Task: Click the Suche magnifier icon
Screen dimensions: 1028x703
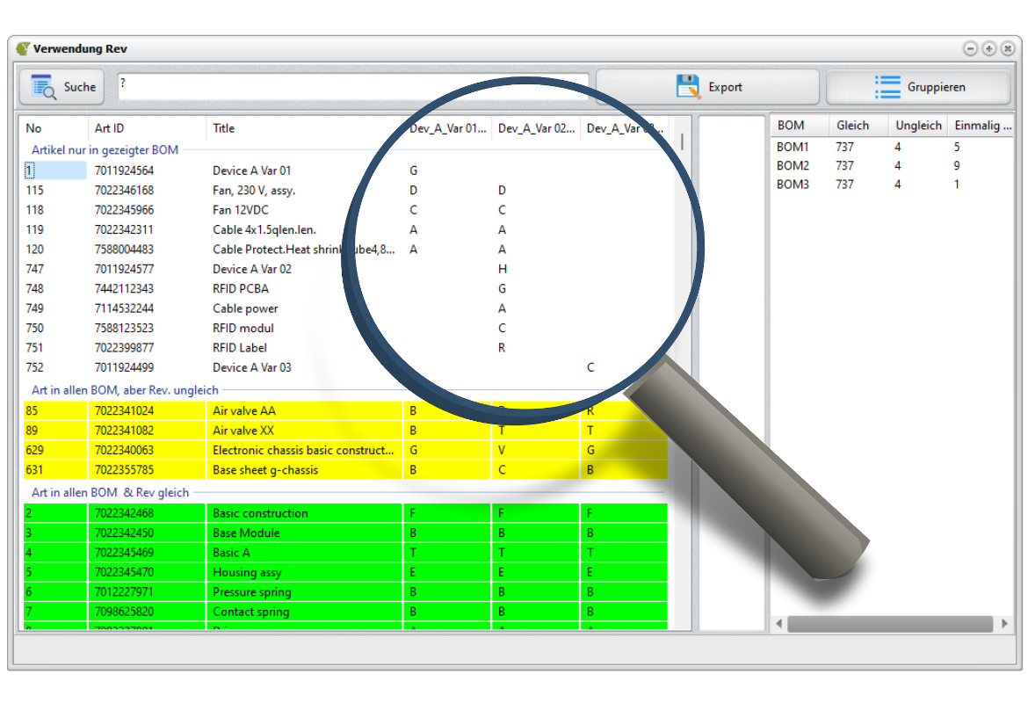Action: [44, 86]
